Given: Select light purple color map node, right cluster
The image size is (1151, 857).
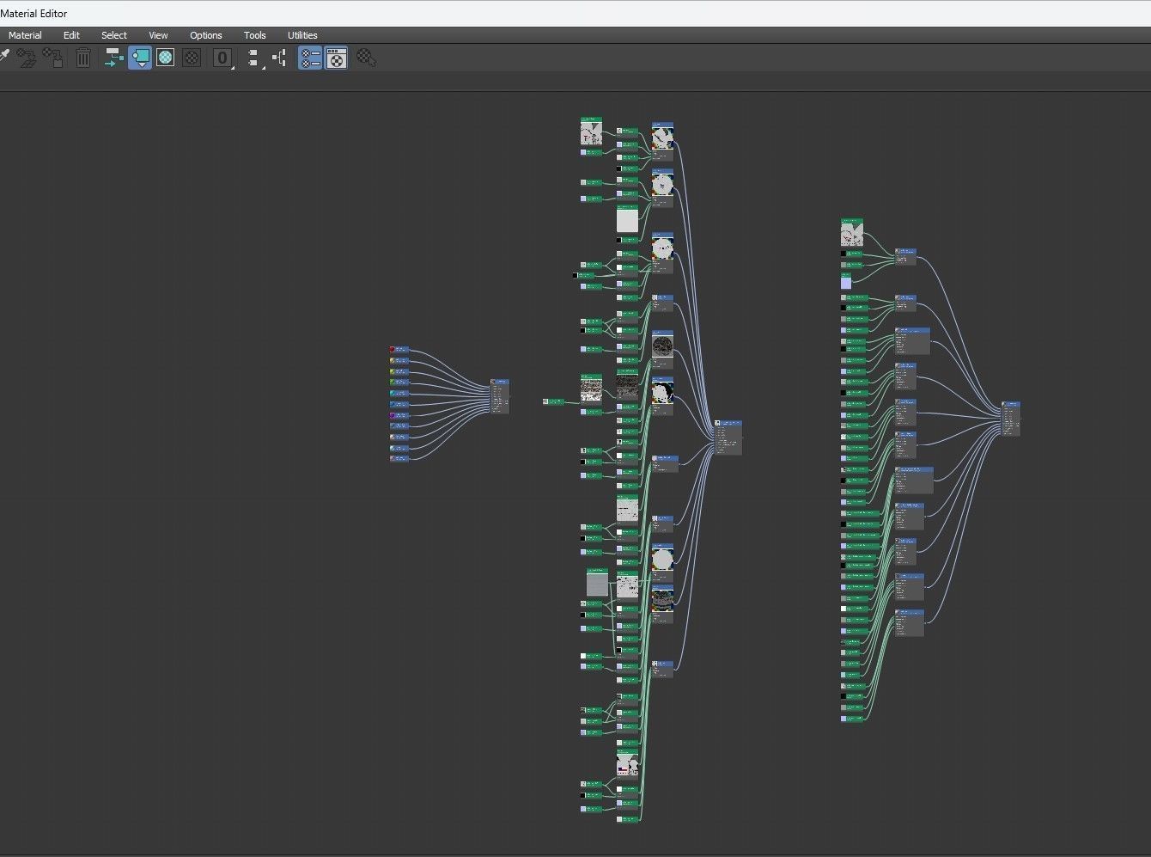Looking at the screenshot, I should pyautogui.click(x=846, y=281).
